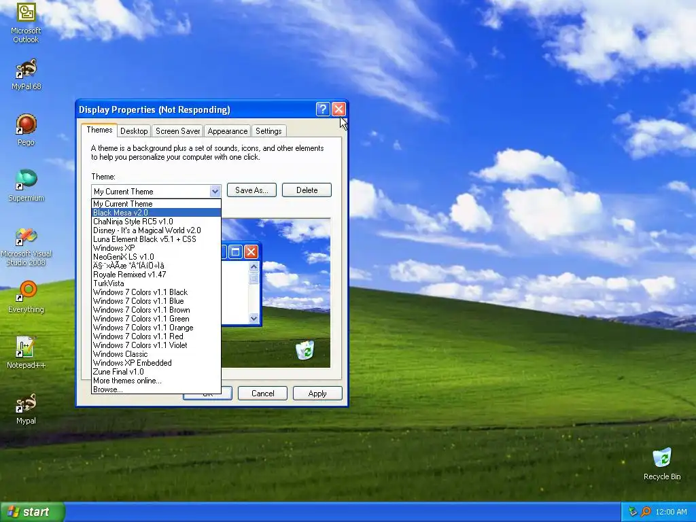Choose NeoGeniX LS v1.0 theme
Viewport: 696px width, 522px height.
coord(156,257)
